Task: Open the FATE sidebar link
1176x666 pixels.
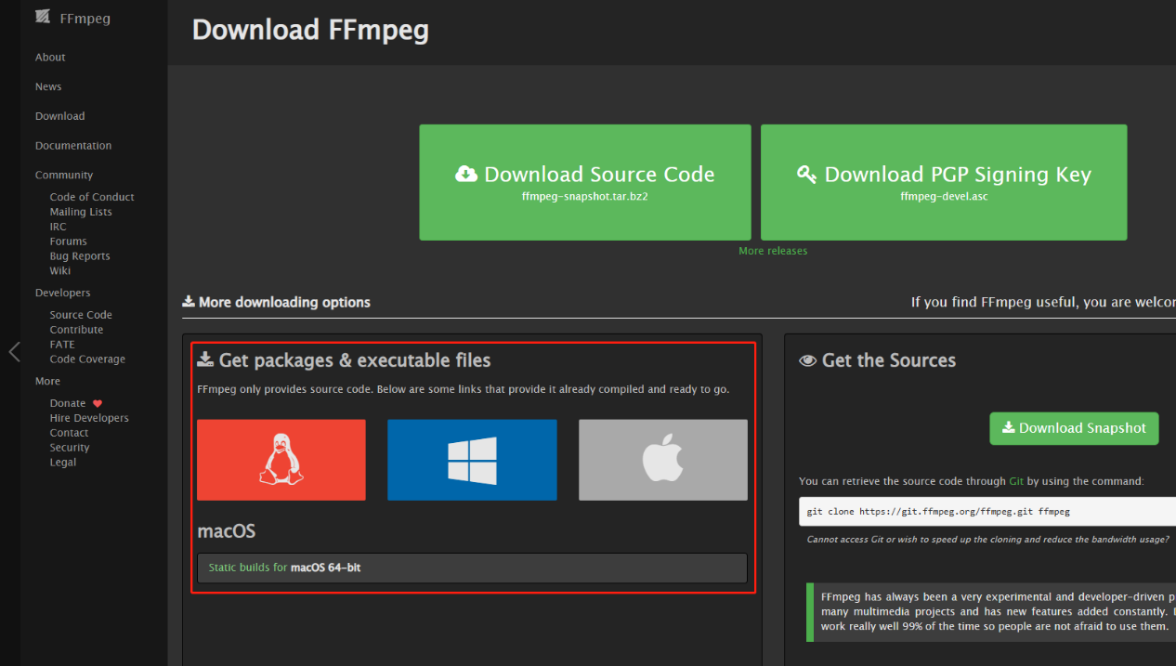Action: pyautogui.click(x=62, y=345)
